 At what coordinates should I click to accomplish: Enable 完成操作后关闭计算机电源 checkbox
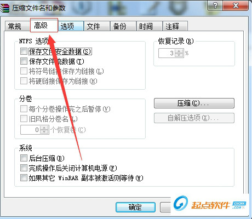(x=24, y=168)
